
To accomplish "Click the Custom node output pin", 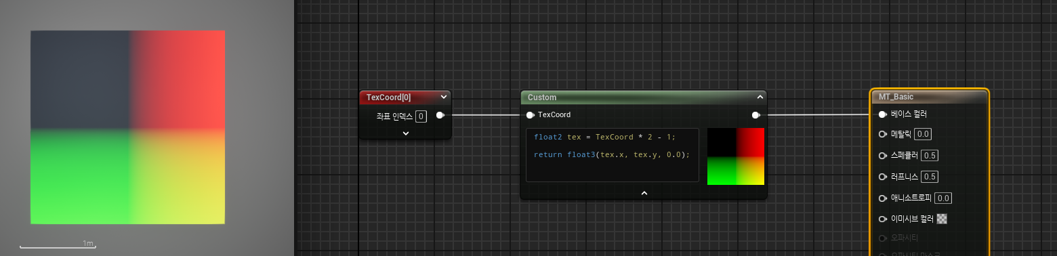I will (755, 115).
